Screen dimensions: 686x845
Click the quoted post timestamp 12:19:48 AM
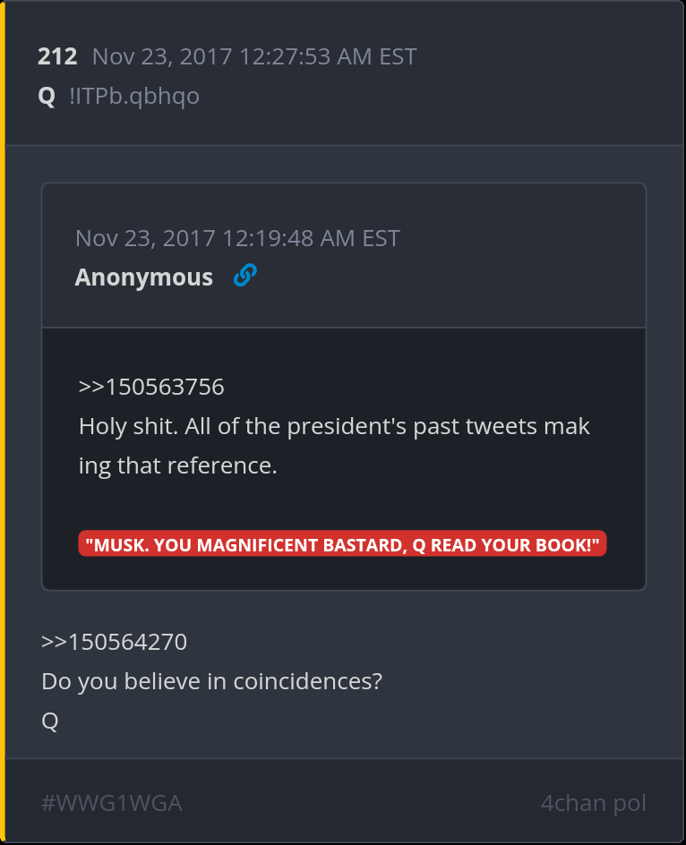[x=288, y=238]
